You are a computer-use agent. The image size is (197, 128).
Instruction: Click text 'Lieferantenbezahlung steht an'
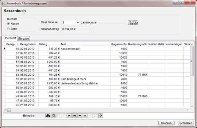[79, 83]
